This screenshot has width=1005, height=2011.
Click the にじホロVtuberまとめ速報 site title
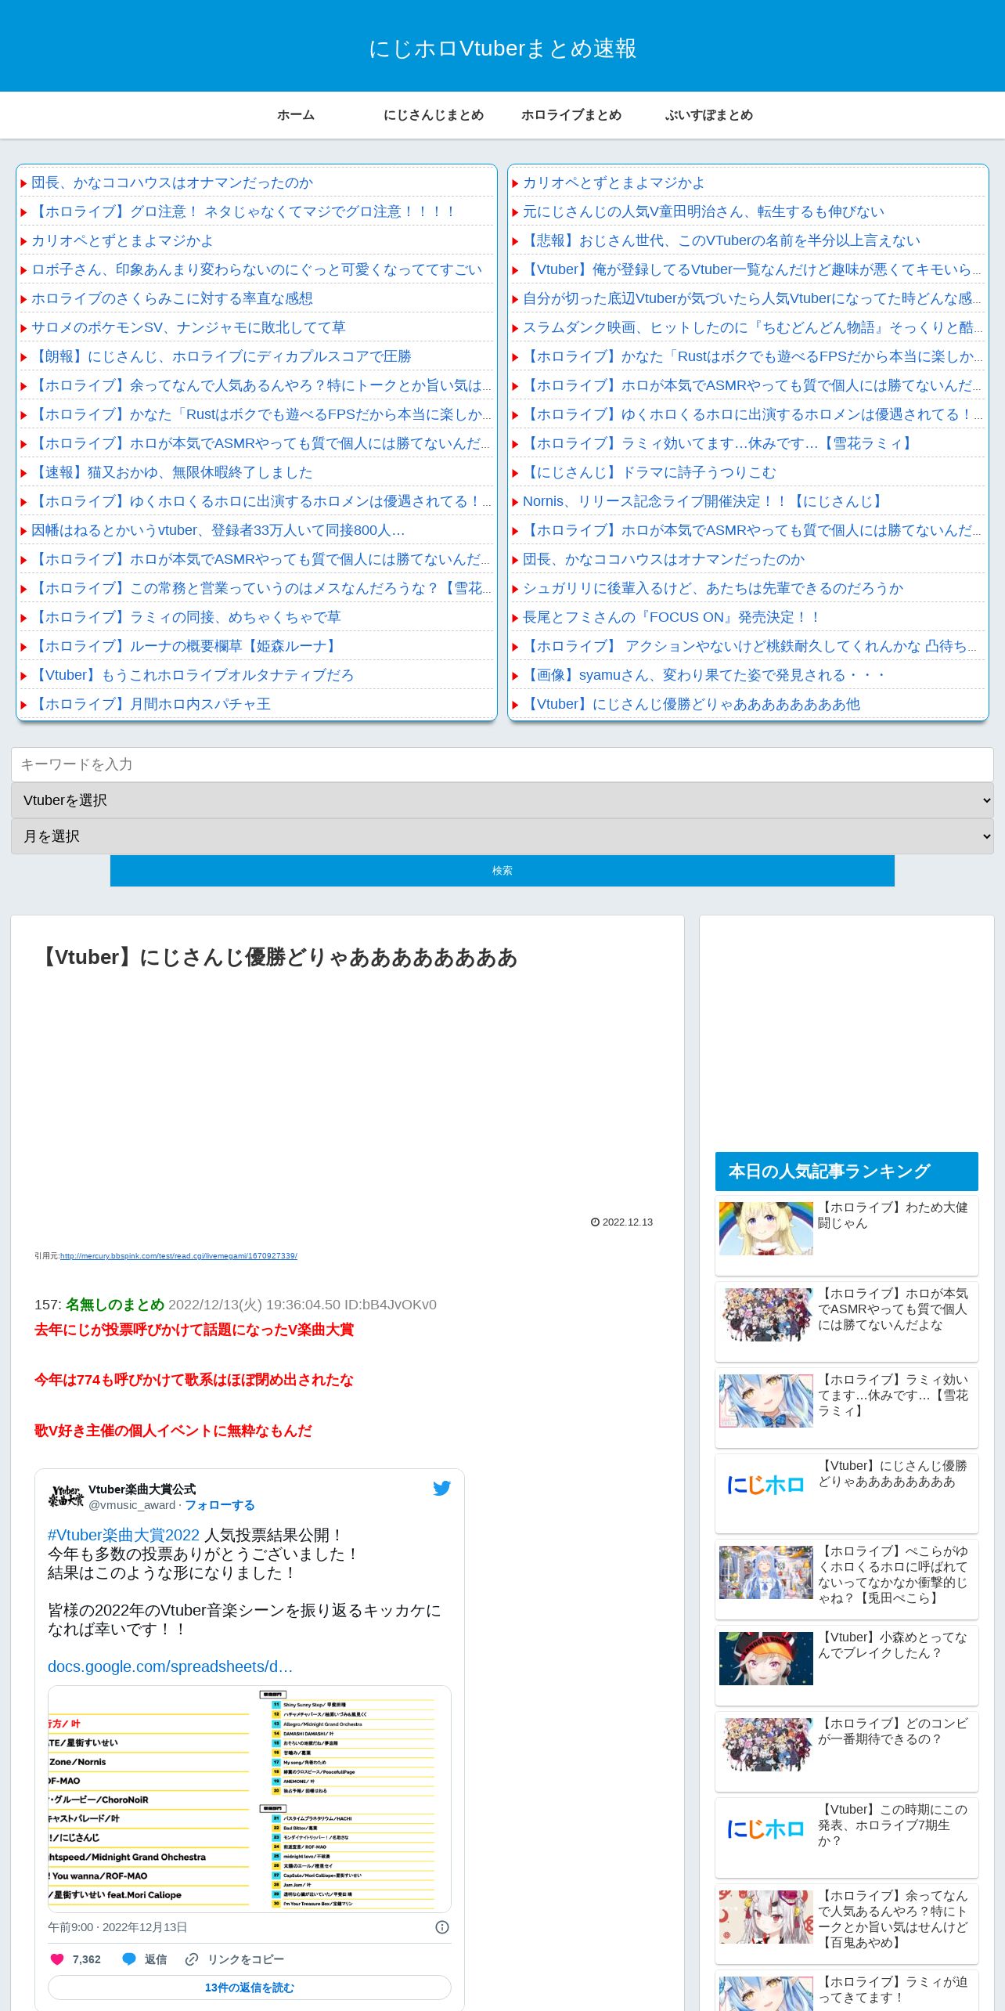point(502,49)
